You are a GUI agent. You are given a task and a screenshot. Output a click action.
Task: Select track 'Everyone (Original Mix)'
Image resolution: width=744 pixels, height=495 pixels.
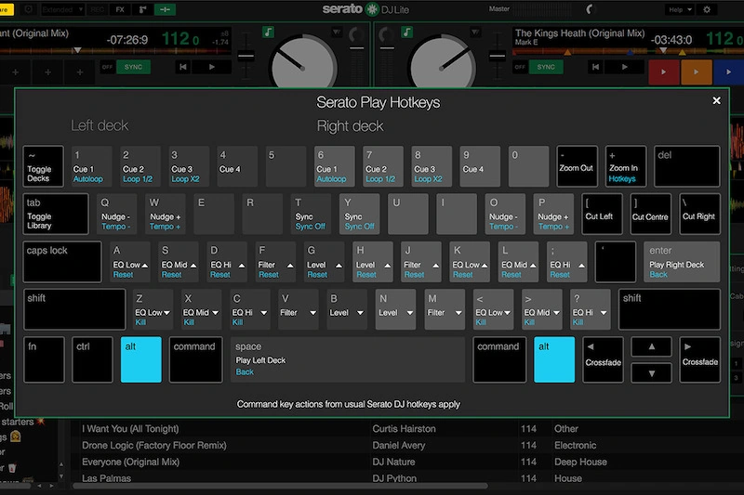pyautogui.click(x=130, y=462)
